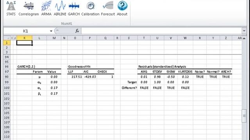Viewport: 250px width, 140px height.
Task: Select the STDEV value 0.98
Action: point(157,77)
